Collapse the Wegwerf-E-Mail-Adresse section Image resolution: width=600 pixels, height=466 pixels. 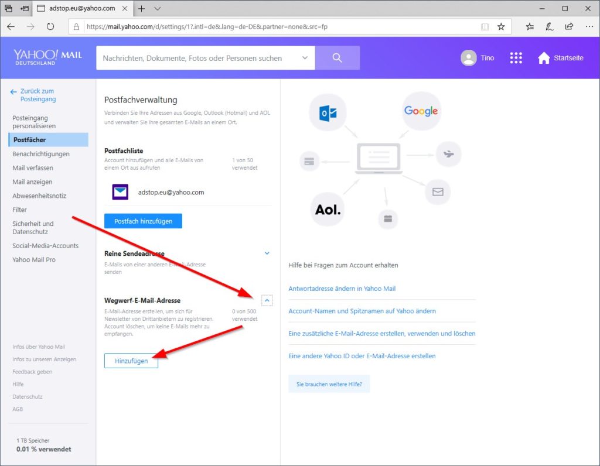pos(267,300)
